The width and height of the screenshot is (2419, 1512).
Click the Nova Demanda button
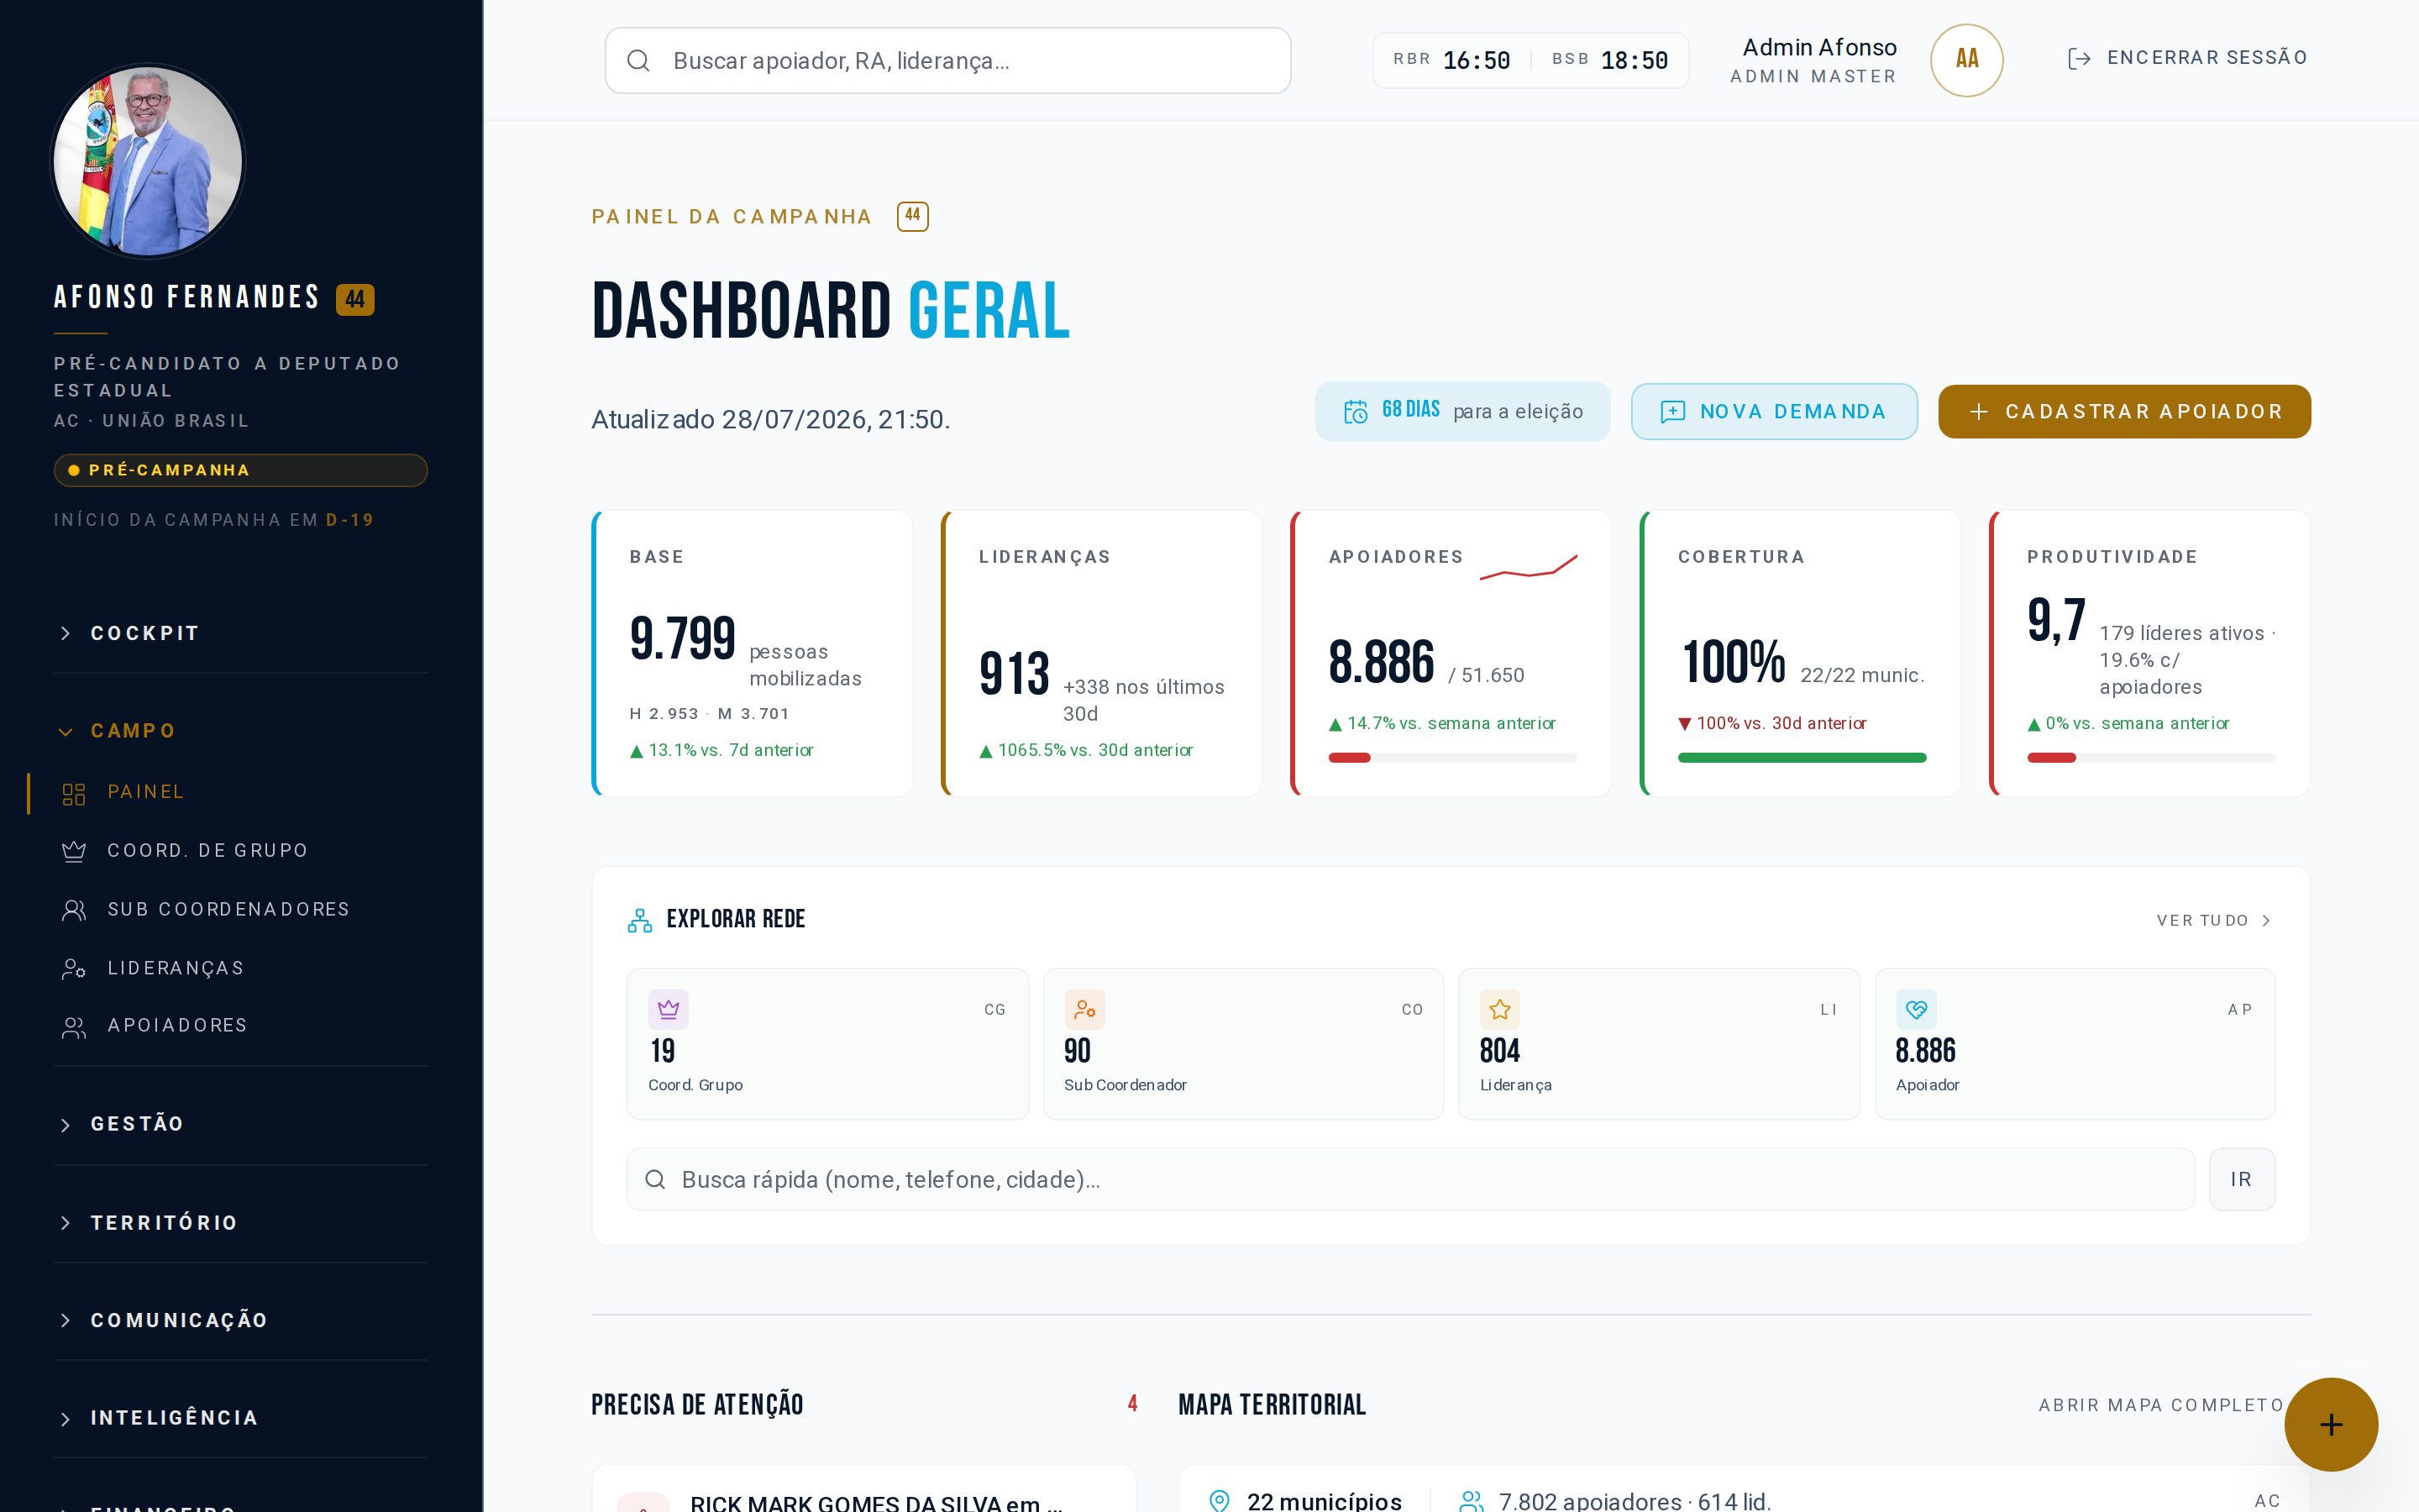tap(1774, 412)
